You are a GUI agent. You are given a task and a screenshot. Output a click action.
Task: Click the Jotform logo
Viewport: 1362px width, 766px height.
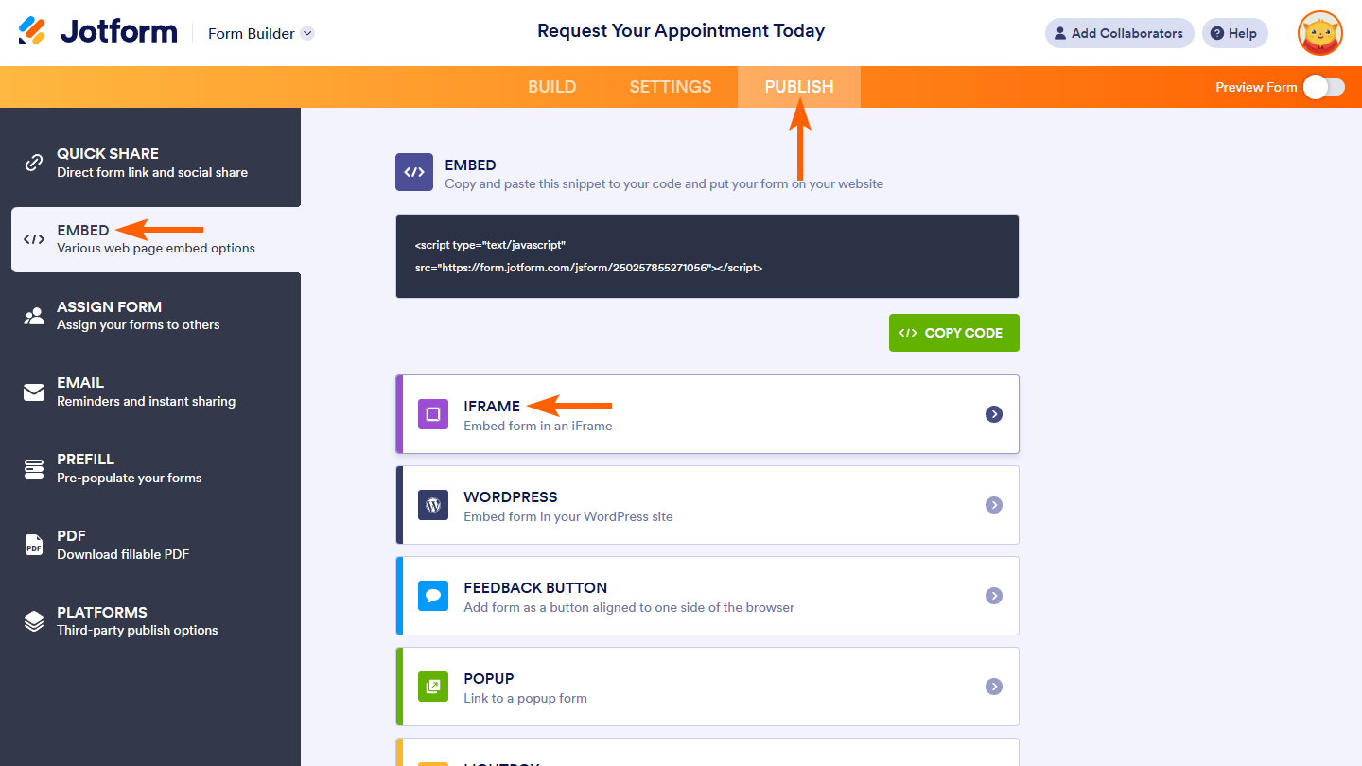97,32
